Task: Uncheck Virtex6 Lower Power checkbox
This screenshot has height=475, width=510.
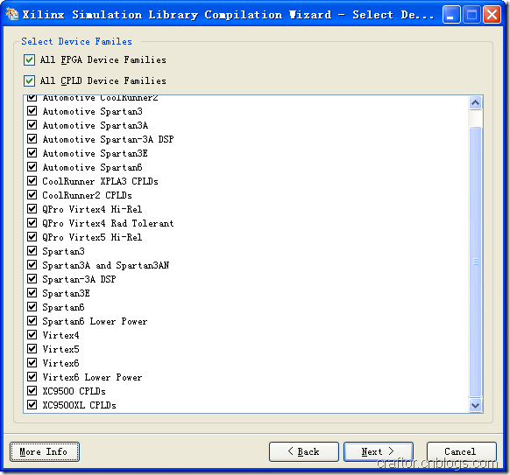Action: [32, 377]
